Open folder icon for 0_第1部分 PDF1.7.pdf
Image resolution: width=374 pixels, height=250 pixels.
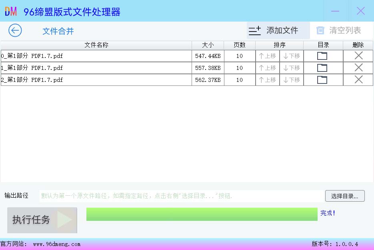[x=322, y=56]
